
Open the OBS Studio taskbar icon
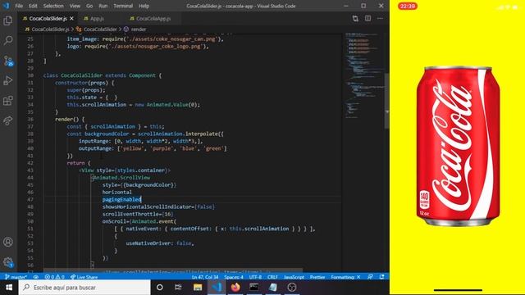pos(292,288)
